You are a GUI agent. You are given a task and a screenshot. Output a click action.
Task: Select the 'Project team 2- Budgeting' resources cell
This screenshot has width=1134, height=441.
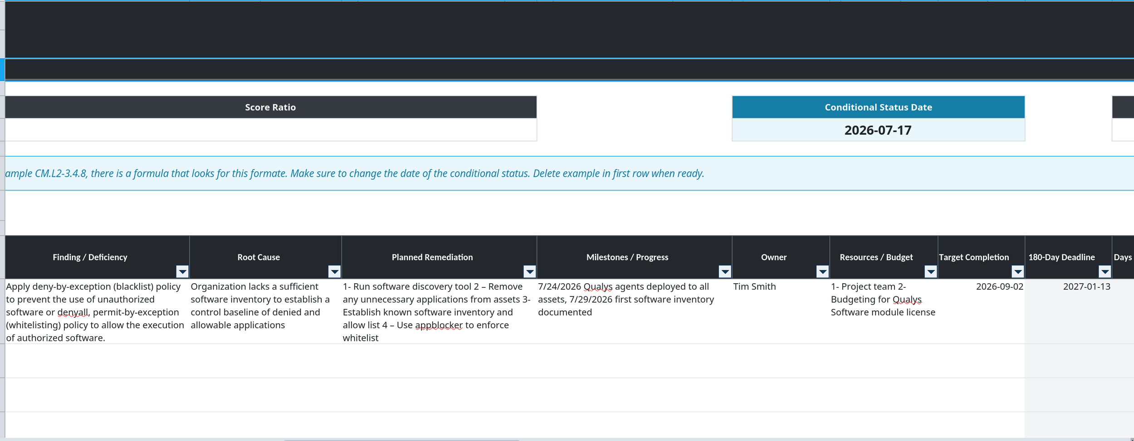(884, 311)
